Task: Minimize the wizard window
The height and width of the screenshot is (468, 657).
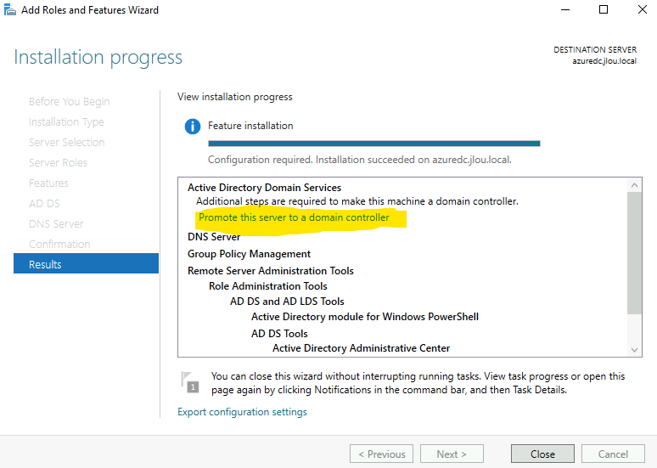Action: point(565,9)
